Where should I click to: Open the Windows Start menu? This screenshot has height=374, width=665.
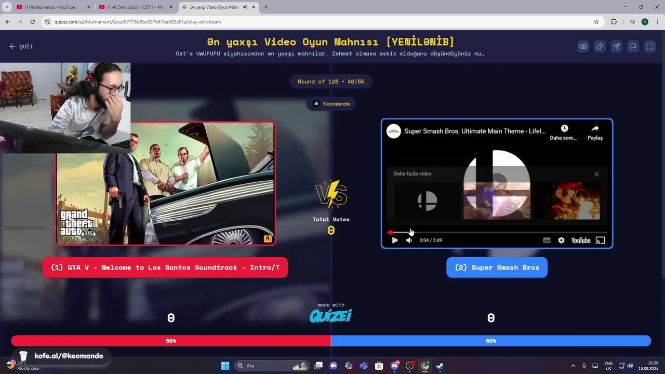tap(225, 366)
